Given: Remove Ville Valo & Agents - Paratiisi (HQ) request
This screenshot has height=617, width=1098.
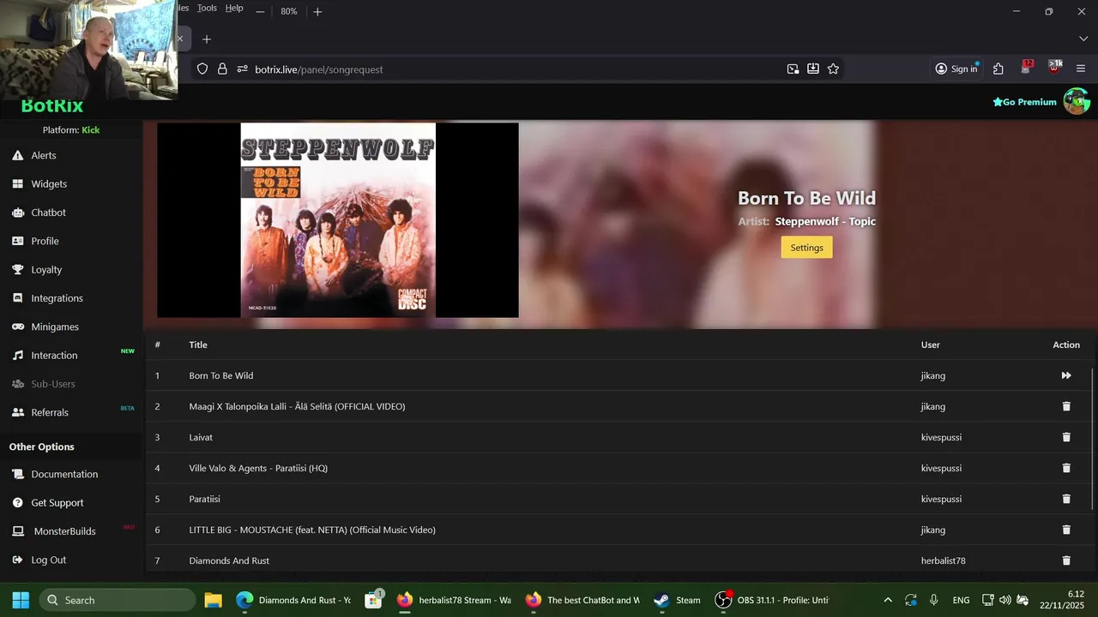Looking at the screenshot, I should 1066,468.
